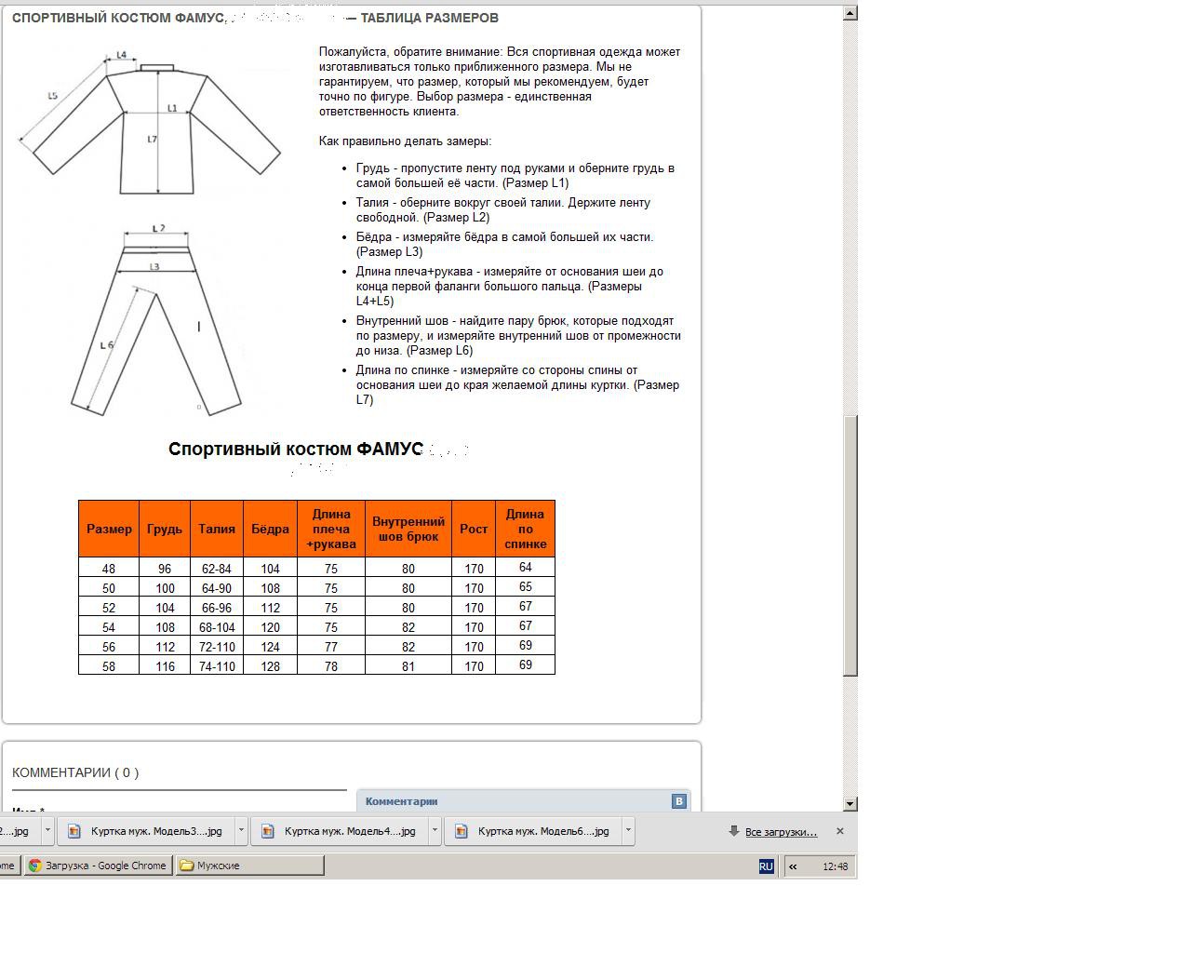1191x953 pixels.
Task: Open downloaded file Куртка муж. Модель4 jpg
Action: [349, 831]
